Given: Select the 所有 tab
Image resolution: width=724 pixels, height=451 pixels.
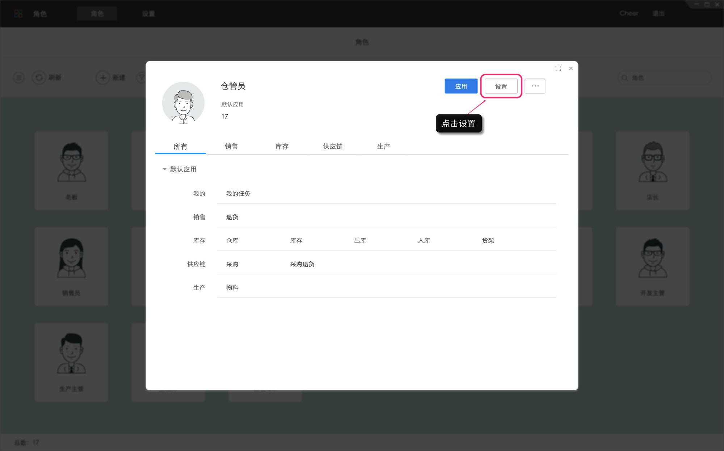Looking at the screenshot, I should 180,146.
